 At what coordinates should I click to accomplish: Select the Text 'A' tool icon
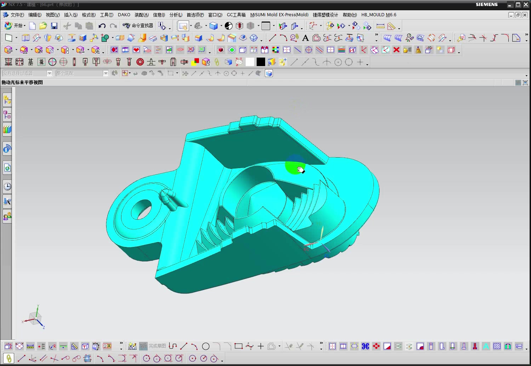point(305,38)
